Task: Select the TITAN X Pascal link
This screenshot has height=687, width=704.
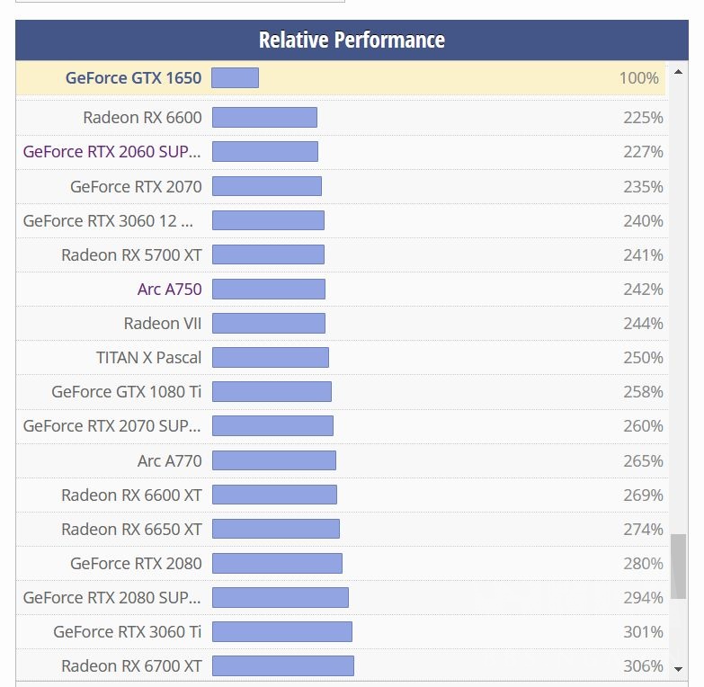Action: tap(148, 358)
